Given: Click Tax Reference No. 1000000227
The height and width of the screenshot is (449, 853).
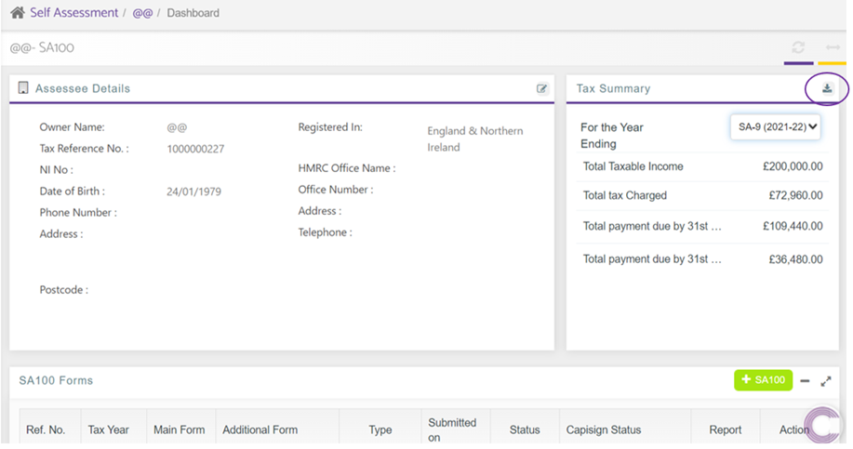Looking at the screenshot, I should tap(195, 149).
